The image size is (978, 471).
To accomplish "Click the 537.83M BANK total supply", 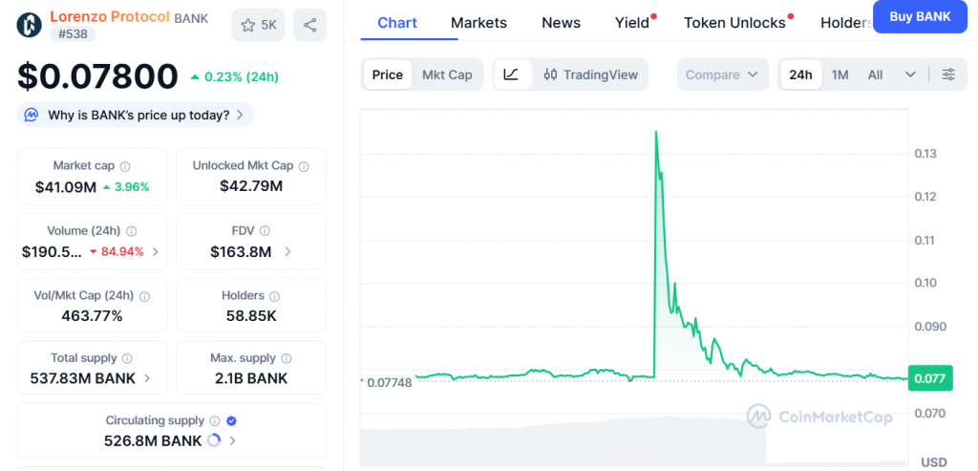I will tap(83, 378).
